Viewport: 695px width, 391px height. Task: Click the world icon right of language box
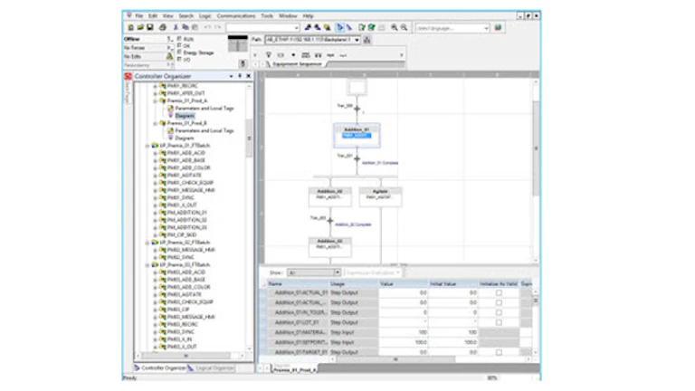point(498,27)
